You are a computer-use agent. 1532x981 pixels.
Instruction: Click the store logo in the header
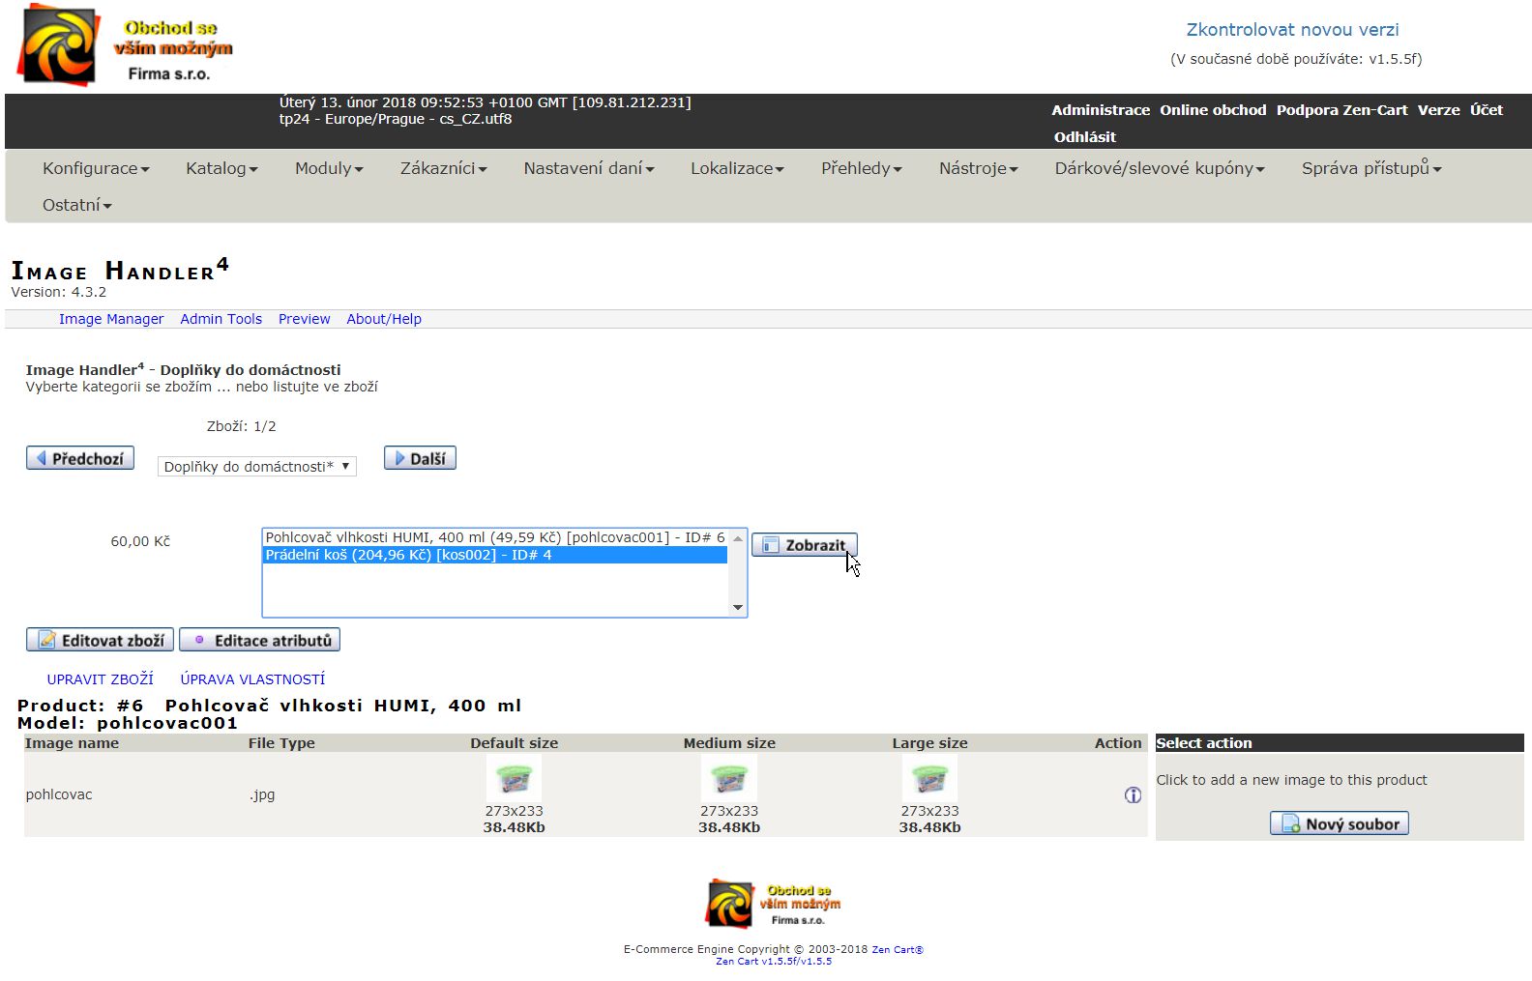point(125,46)
